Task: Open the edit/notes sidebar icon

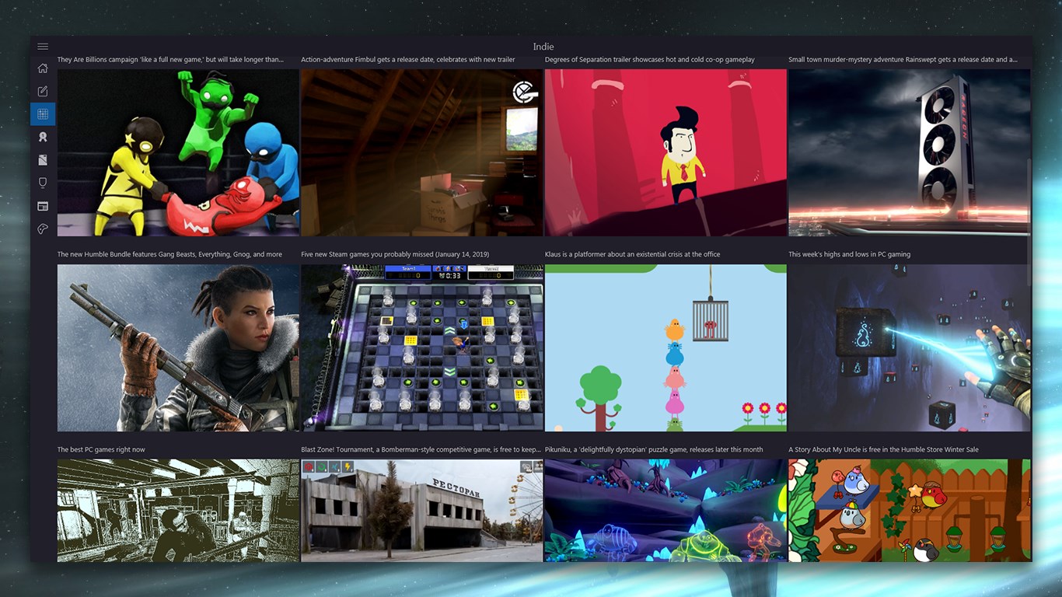Action: pyautogui.click(x=43, y=91)
